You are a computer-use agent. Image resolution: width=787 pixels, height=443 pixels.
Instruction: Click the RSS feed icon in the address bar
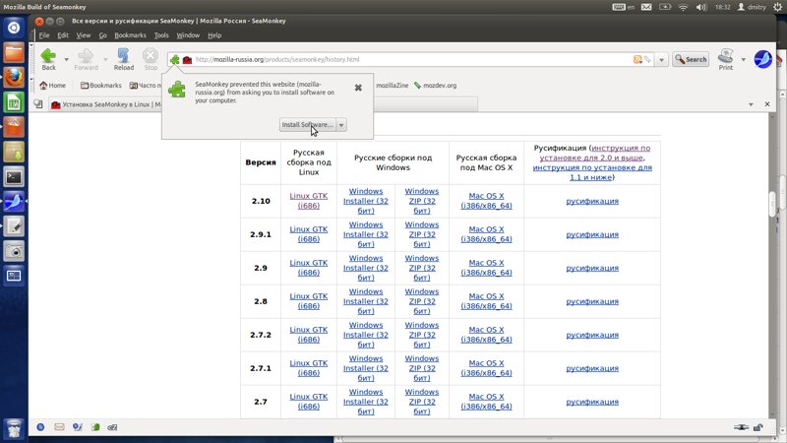point(637,59)
